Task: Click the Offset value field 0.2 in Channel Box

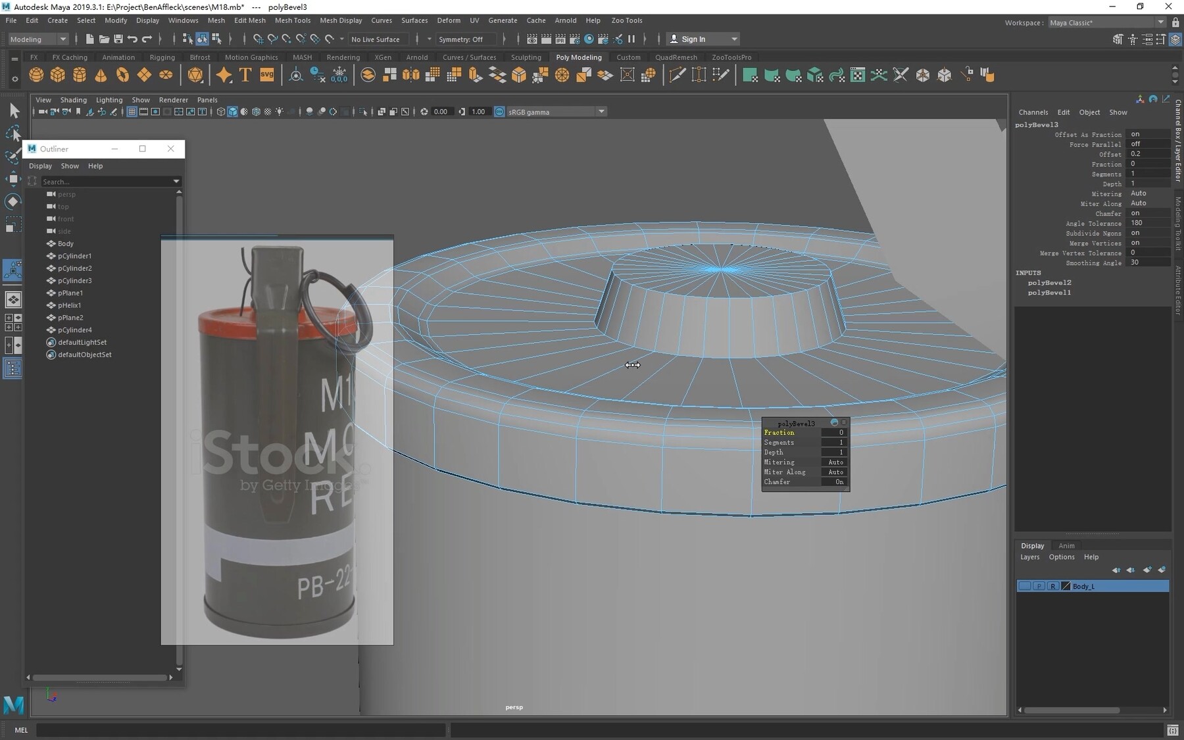Action: coord(1148,154)
